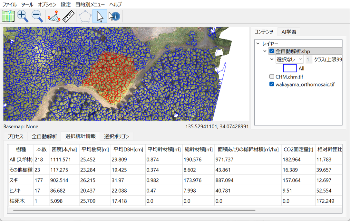The height and width of the screenshot is (221, 350).
Task: Switch to the 選択ポリゴン tab
Action: coord(116,136)
